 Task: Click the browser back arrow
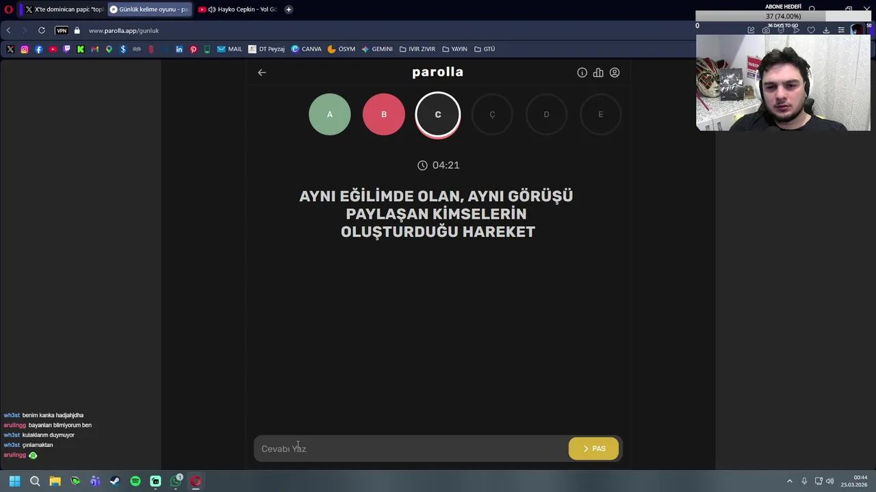8,31
